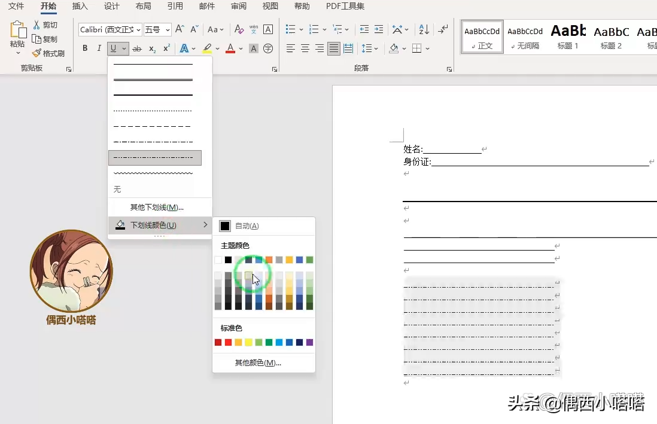Toggle bold formatting
The width and height of the screenshot is (657, 424).
click(x=85, y=48)
